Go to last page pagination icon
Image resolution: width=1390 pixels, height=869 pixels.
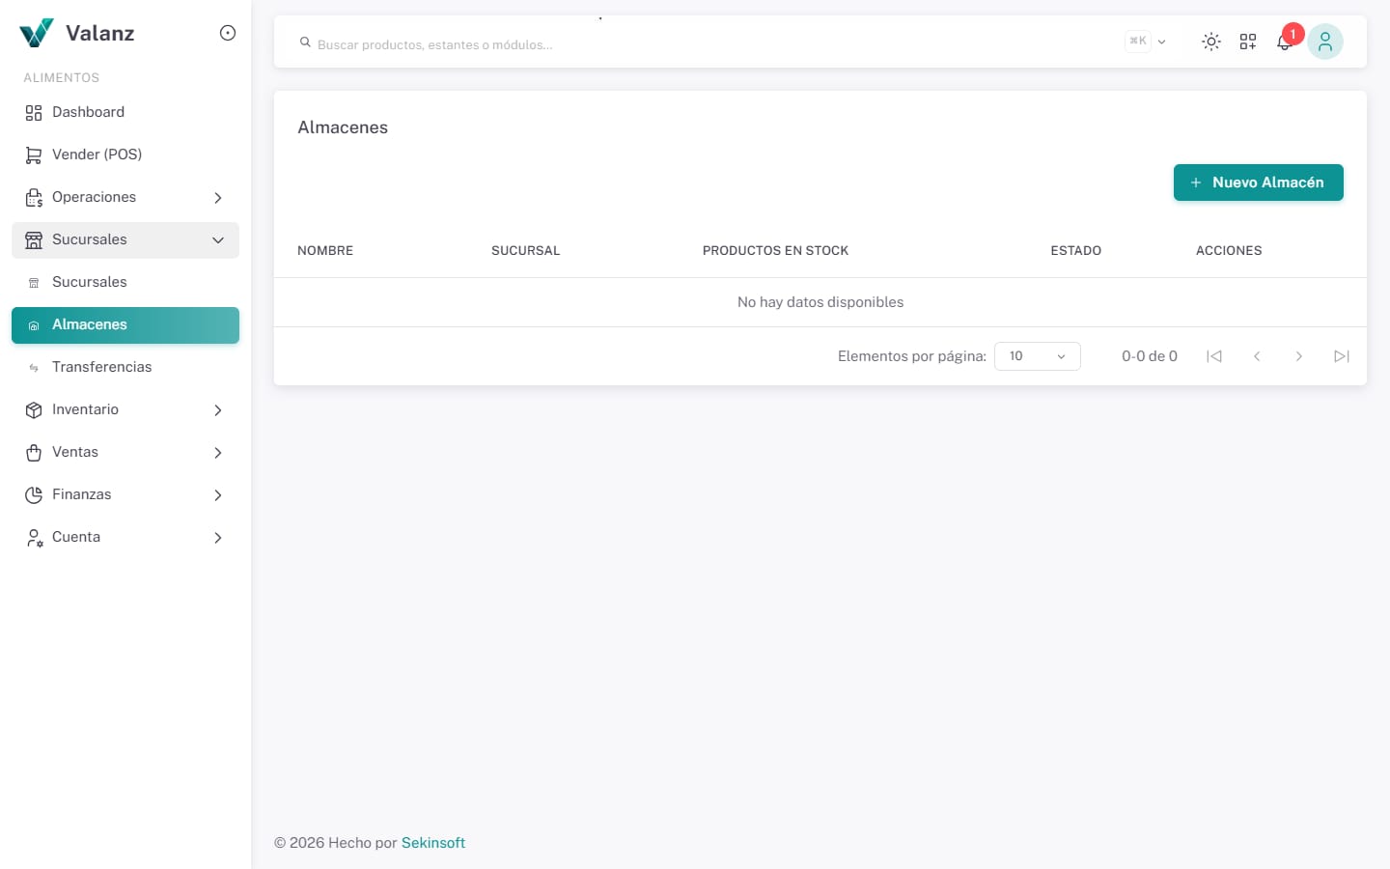tap(1342, 356)
